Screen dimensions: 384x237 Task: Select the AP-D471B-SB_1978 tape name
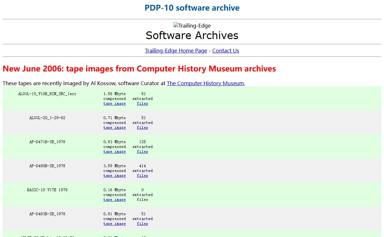[47, 142]
